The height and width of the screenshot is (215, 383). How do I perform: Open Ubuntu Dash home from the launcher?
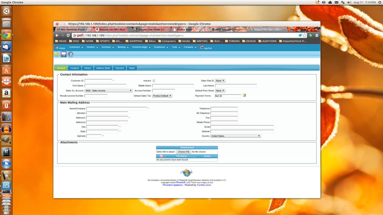(x=6, y=11)
